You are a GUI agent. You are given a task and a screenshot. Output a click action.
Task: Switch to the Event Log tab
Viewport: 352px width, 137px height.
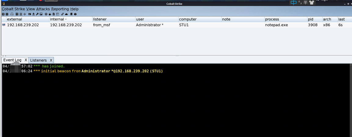tap(12, 60)
